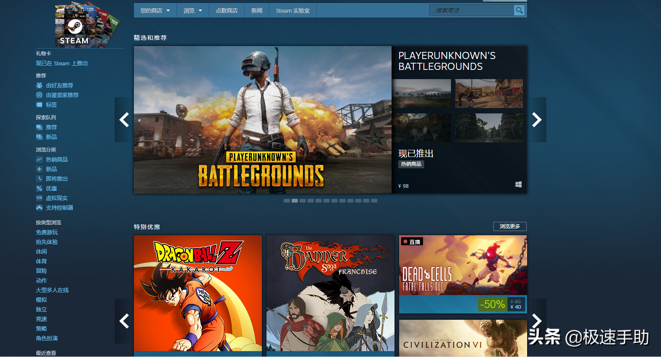Browse the 抢先体验 genre
Image resolution: width=661 pixels, height=357 pixels.
tap(47, 242)
